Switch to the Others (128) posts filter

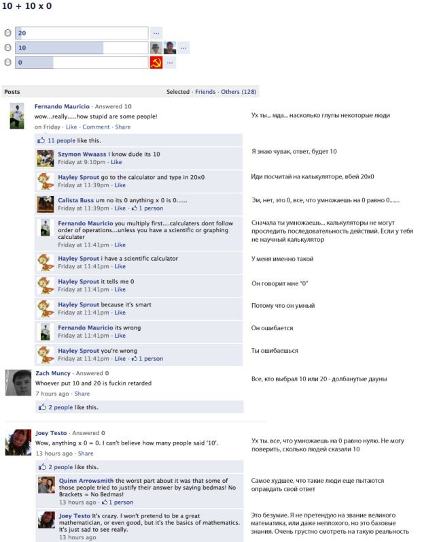pos(239,92)
